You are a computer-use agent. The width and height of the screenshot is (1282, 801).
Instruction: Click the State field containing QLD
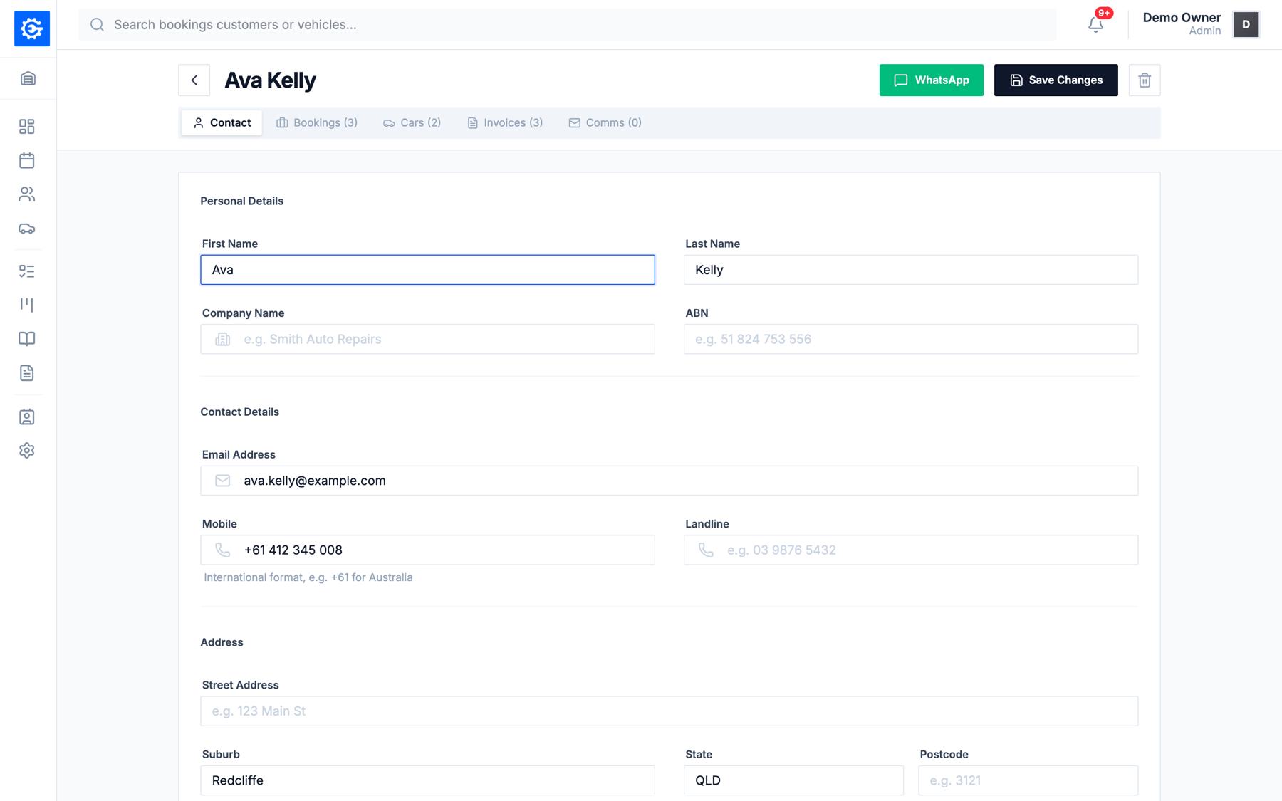793,780
